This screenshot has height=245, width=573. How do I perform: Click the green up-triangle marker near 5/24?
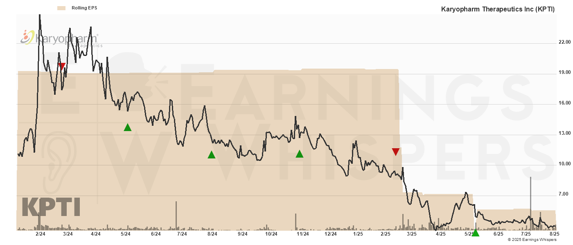coord(128,127)
